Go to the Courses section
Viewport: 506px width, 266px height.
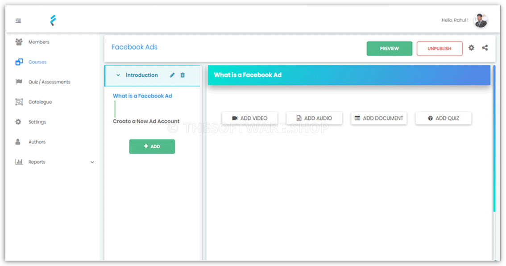(37, 62)
